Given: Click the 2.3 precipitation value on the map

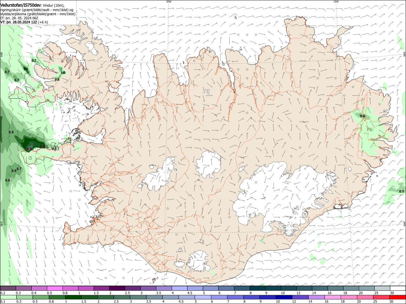Looking at the screenshot, I should (43, 146).
